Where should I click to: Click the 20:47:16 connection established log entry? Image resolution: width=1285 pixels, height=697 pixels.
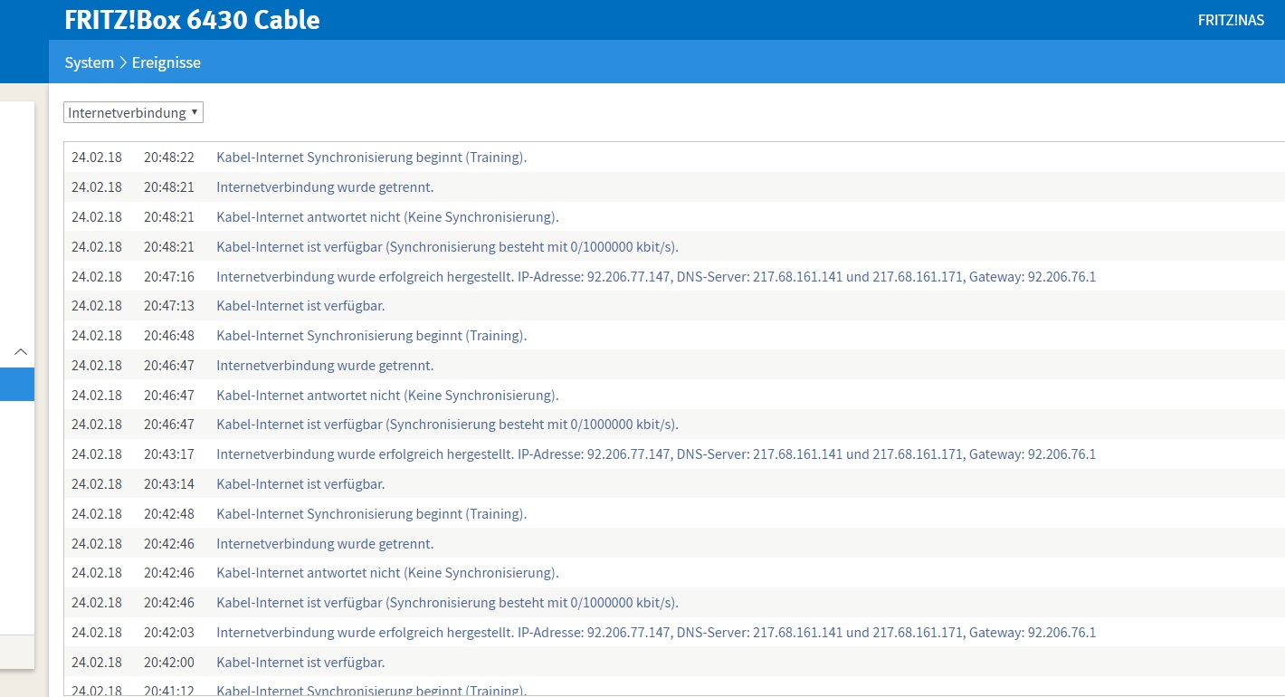point(655,277)
